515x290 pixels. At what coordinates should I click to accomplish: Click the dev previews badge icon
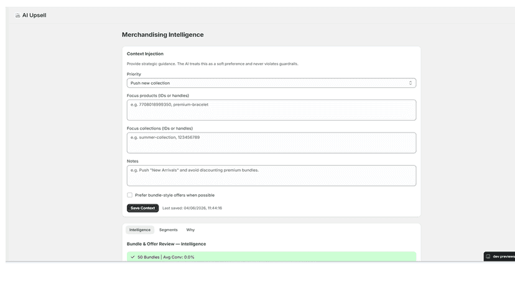[488, 256]
